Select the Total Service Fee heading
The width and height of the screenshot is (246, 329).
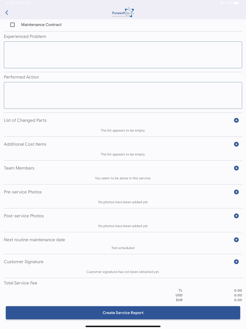point(20,283)
